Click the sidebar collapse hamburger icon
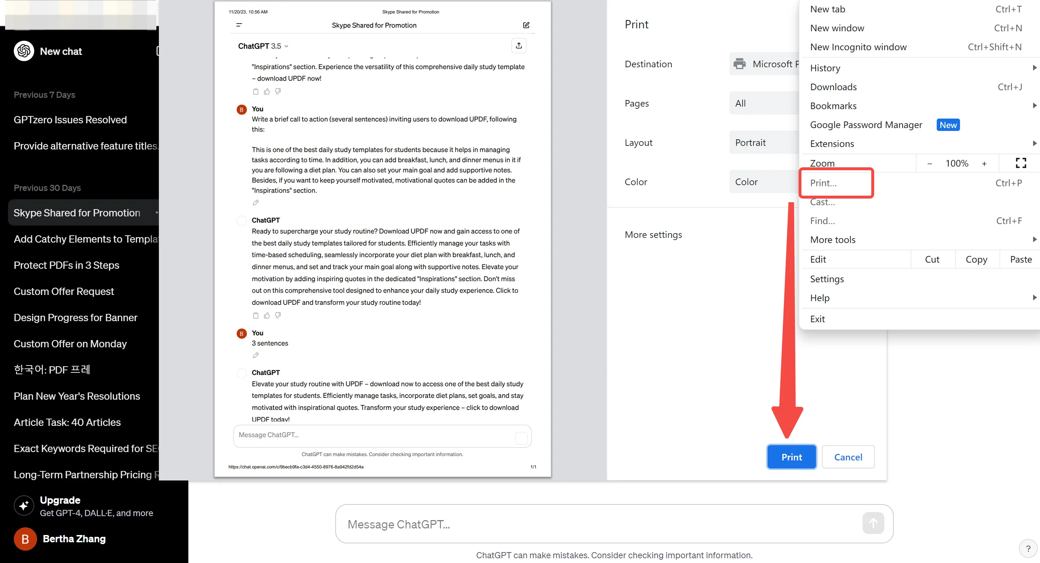Viewport: 1040px width, 563px height. (x=239, y=25)
